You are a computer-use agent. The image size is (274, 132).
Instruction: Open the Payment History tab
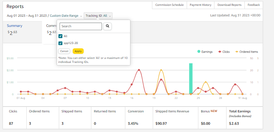tap(201, 5)
